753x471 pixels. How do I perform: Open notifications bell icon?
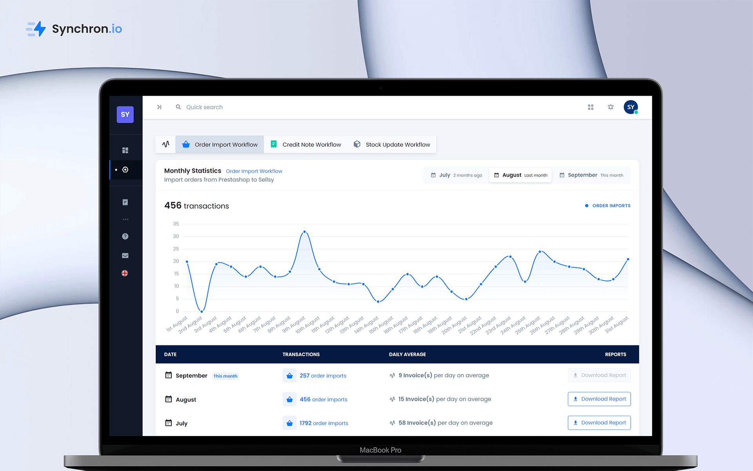point(611,107)
